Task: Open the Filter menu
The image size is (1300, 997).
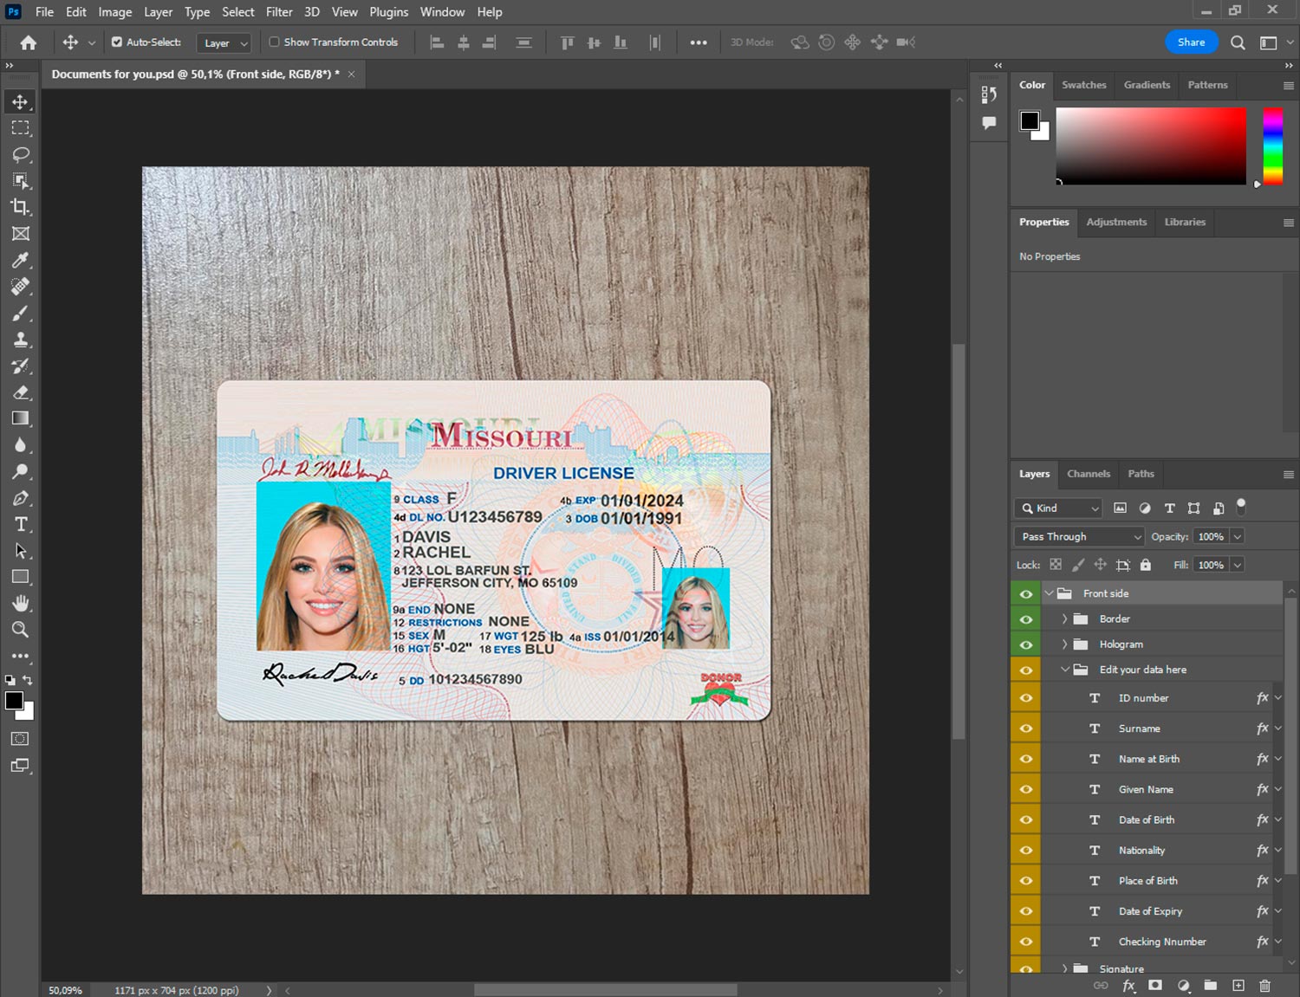Action: coord(278,12)
